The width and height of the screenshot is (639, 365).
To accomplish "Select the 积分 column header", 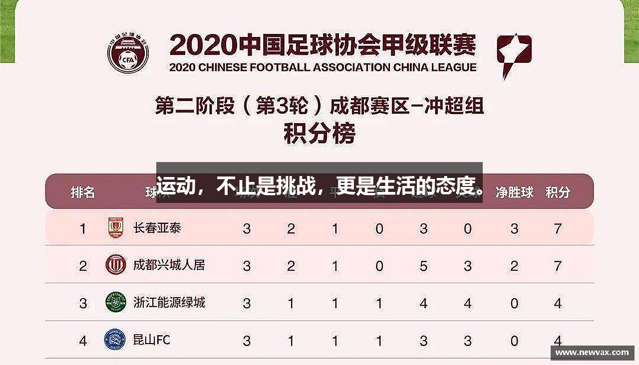I will [x=558, y=192].
